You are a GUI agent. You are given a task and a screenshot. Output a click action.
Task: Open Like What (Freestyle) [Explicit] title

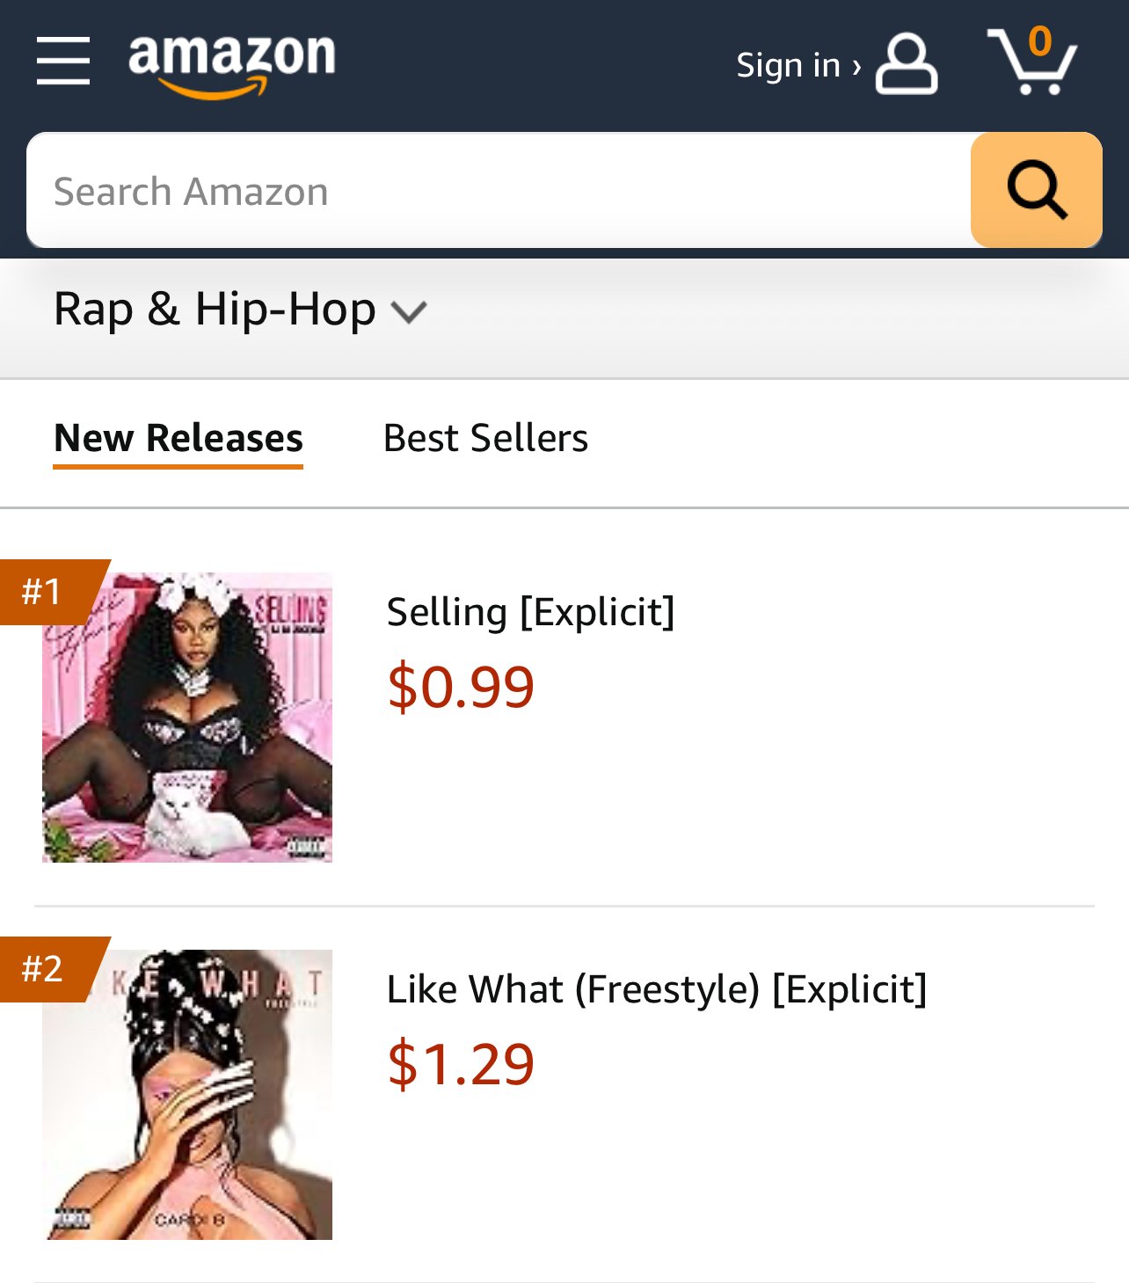pyautogui.click(x=657, y=989)
